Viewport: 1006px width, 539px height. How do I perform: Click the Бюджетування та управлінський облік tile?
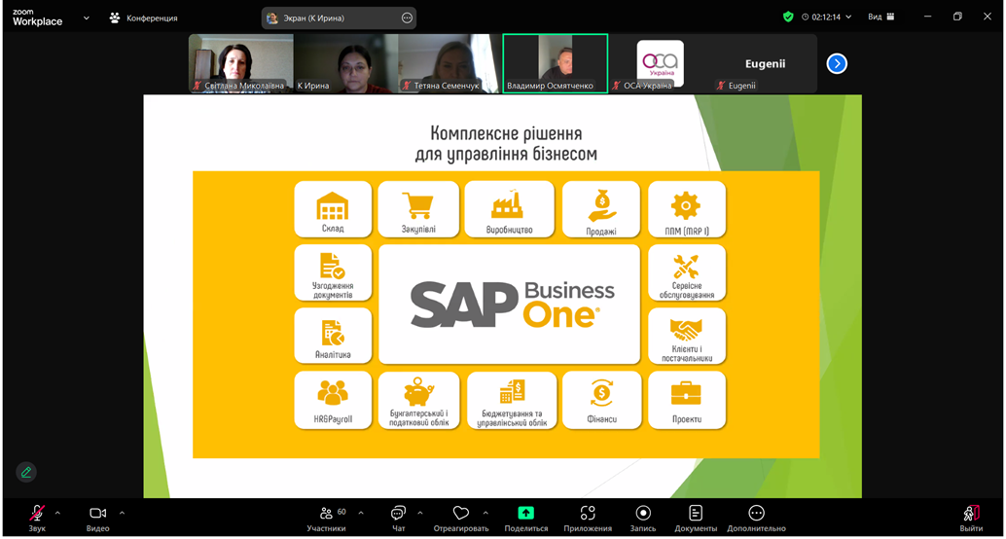[x=512, y=400]
